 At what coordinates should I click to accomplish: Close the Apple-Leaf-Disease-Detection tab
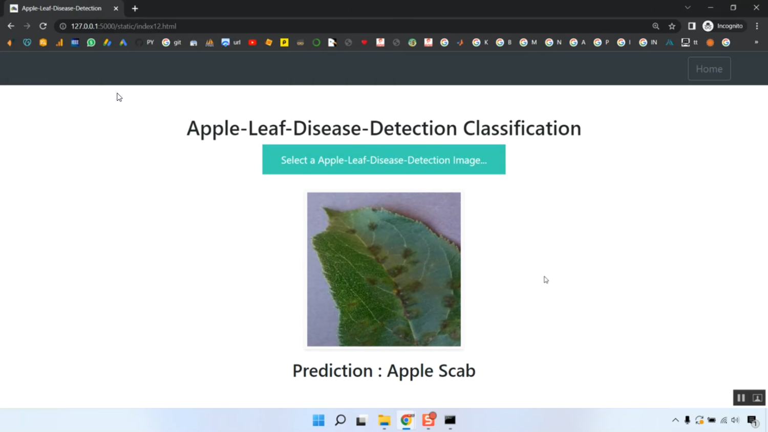click(x=116, y=8)
